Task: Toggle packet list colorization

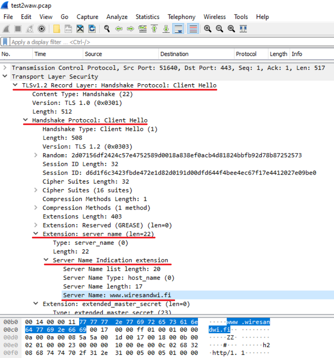Action: [193, 29]
